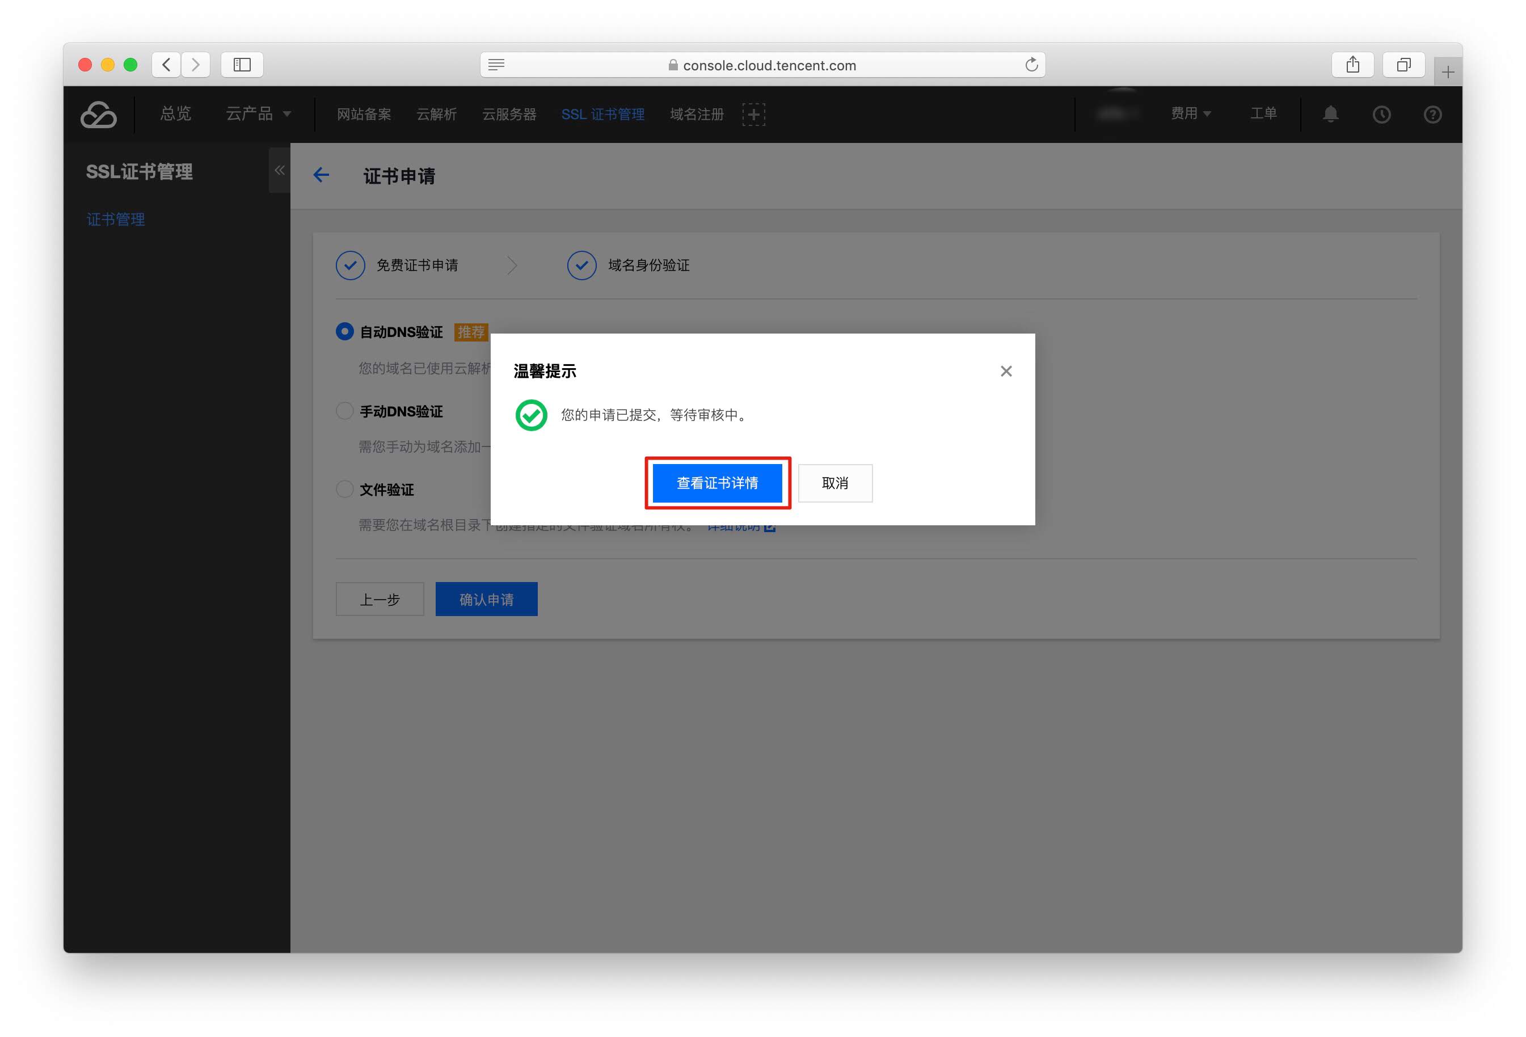Open the 云解析 nav item
This screenshot has width=1526, height=1037.
tap(437, 114)
